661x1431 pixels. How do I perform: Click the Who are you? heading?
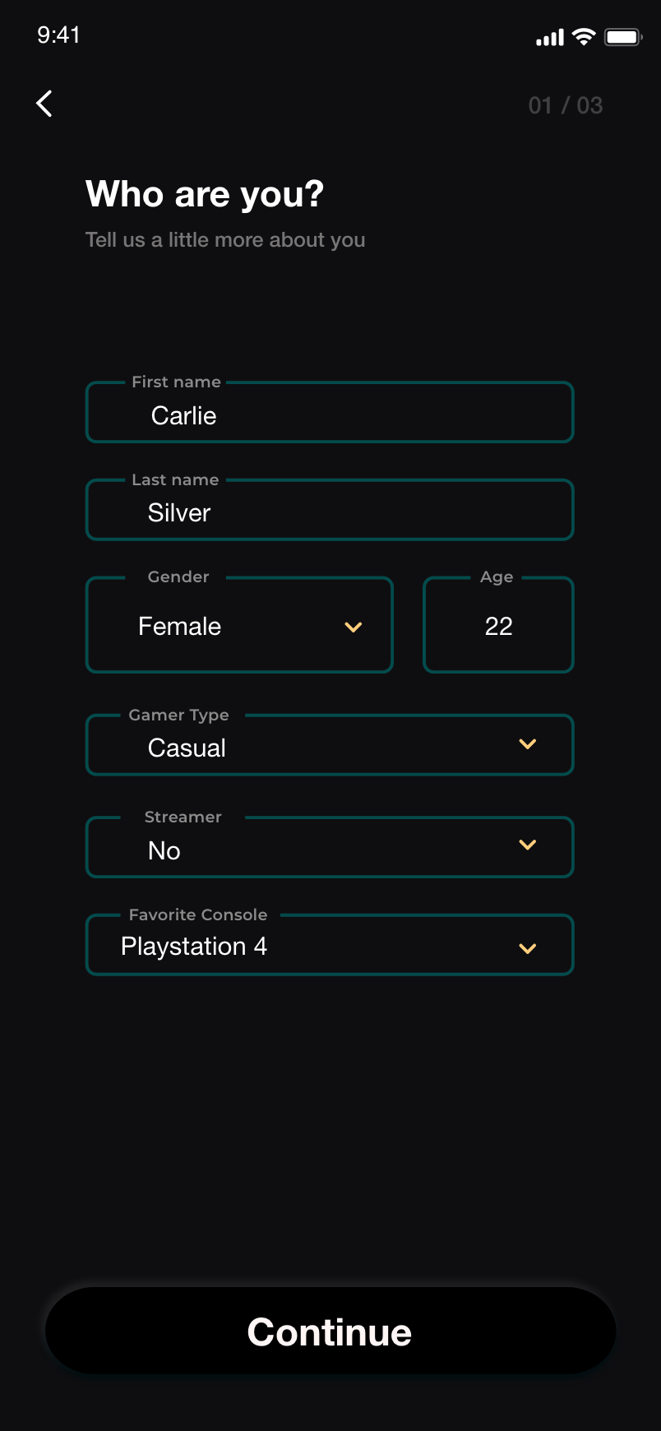pos(205,195)
